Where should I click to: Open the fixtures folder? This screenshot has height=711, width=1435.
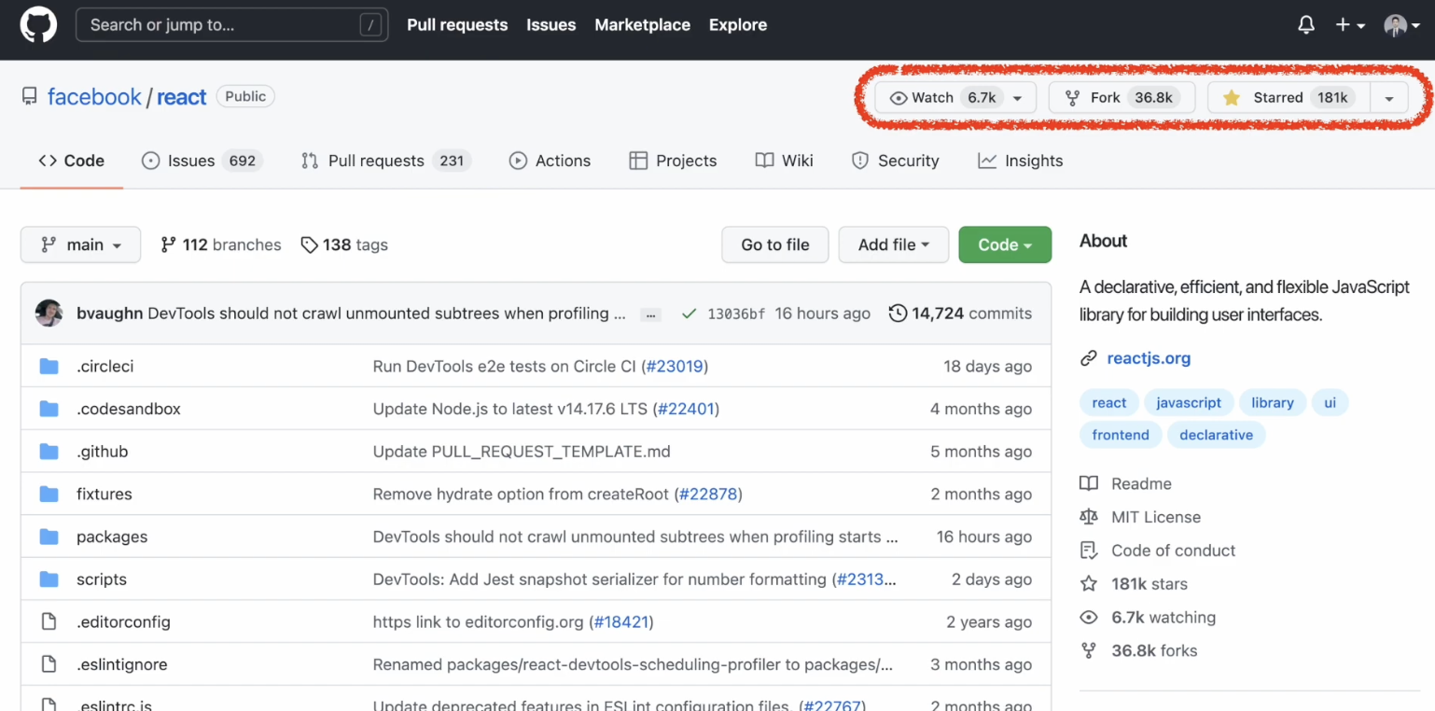coord(104,494)
